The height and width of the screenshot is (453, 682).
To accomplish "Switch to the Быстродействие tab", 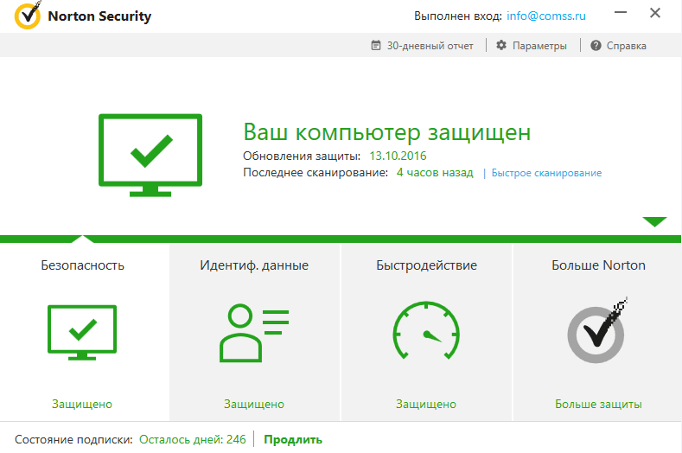I will click(426, 332).
